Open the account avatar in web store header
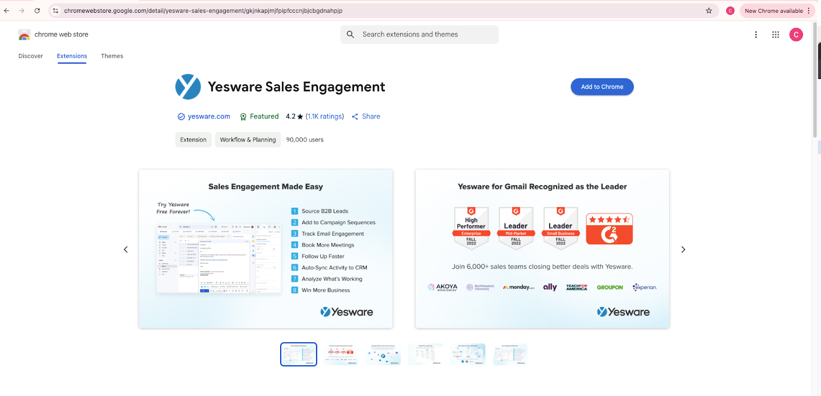821x396 pixels. tap(796, 34)
